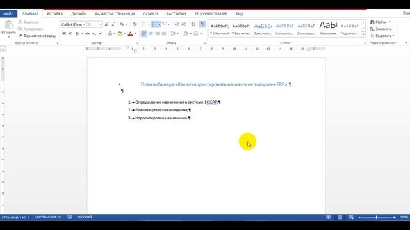Viewport: 410px width, 230px height.
Task: Click the multilevel list icon
Action: click(165, 24)
